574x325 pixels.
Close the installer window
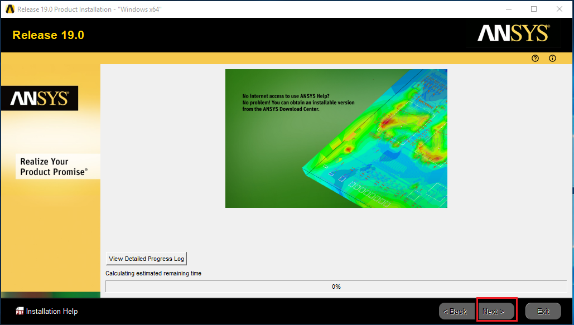[559, 9]
